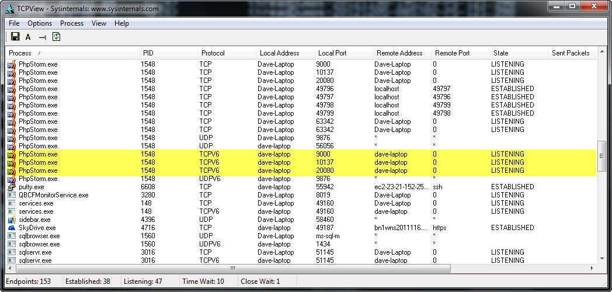Click the PhpStorm icon in port 9000 TCP row
Viewport: 612px width, 292px height.
pos(12,64)
